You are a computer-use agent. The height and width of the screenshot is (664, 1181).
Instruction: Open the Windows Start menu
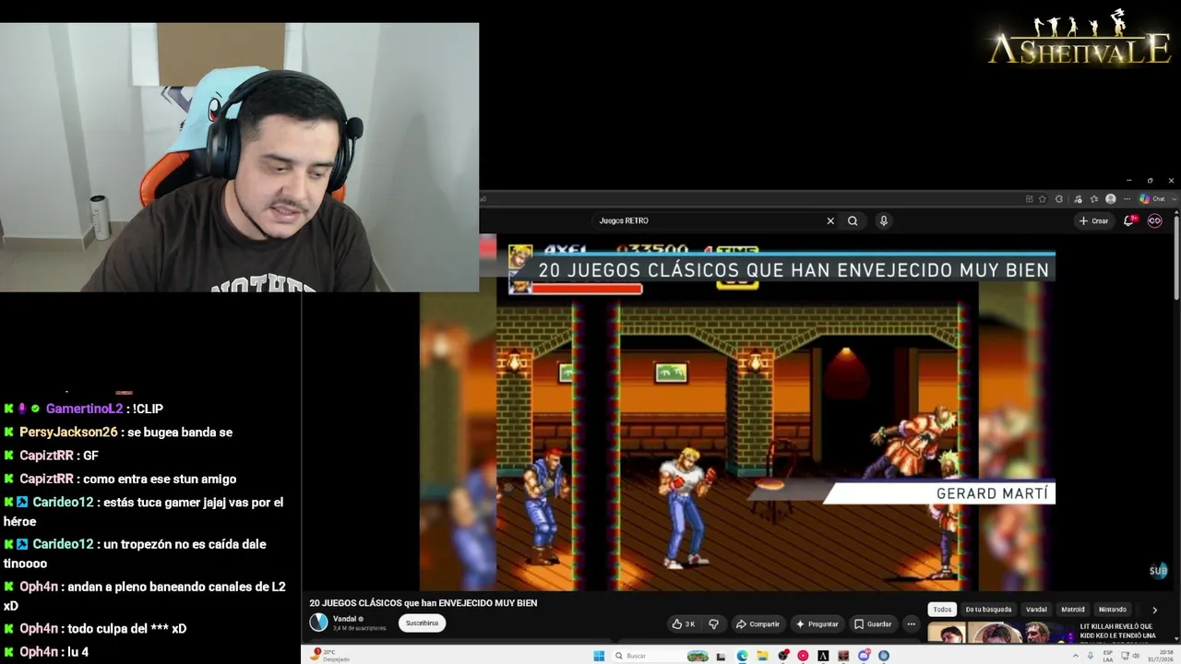[599, 656]
